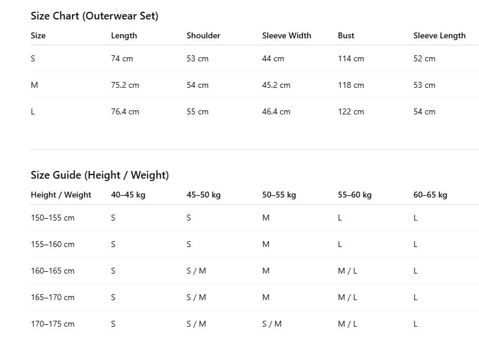Click the Bust column header
Image resolution: width=479 pixels, height=352 pixels.
coord(346,36)
